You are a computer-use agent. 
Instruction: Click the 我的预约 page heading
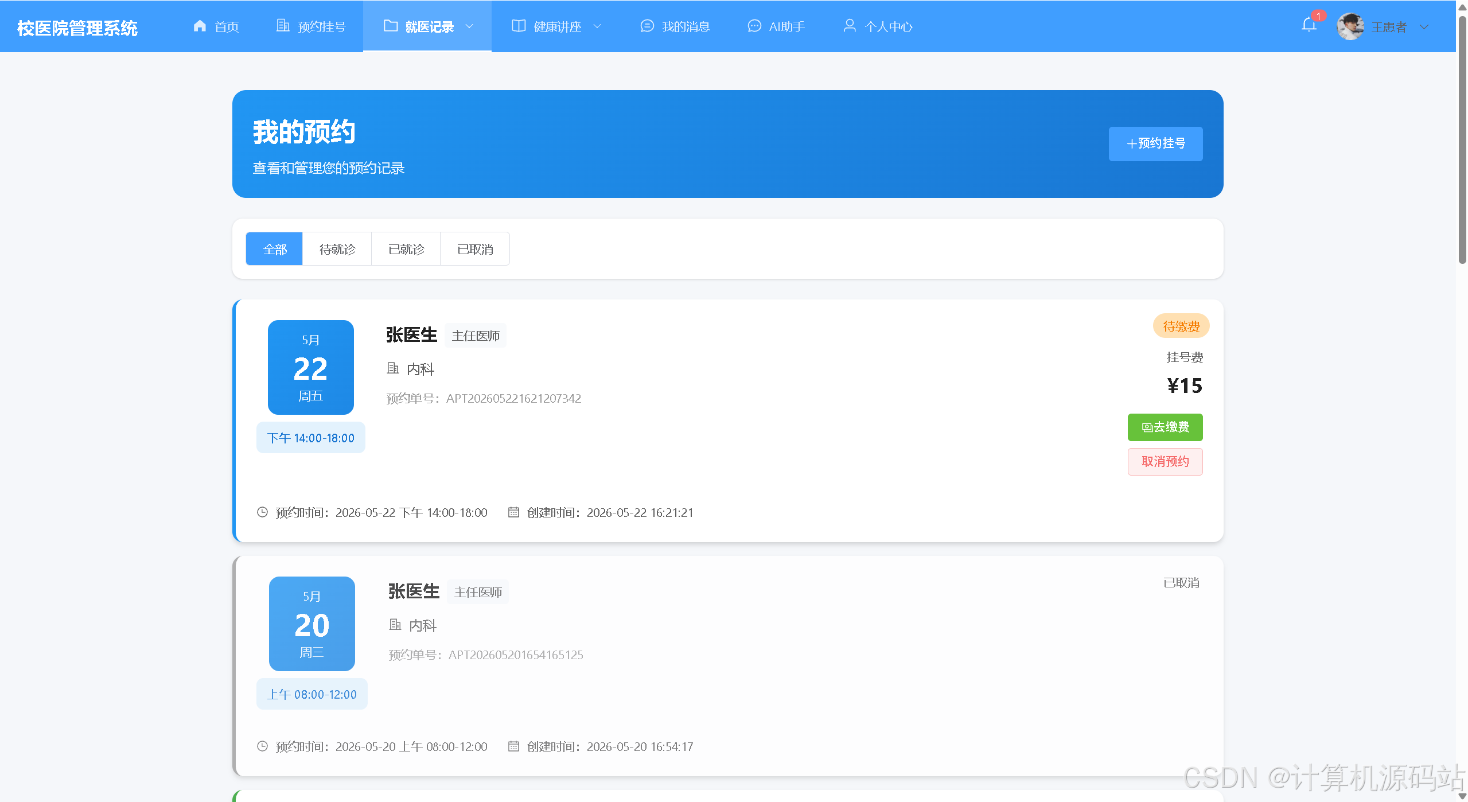304,132
